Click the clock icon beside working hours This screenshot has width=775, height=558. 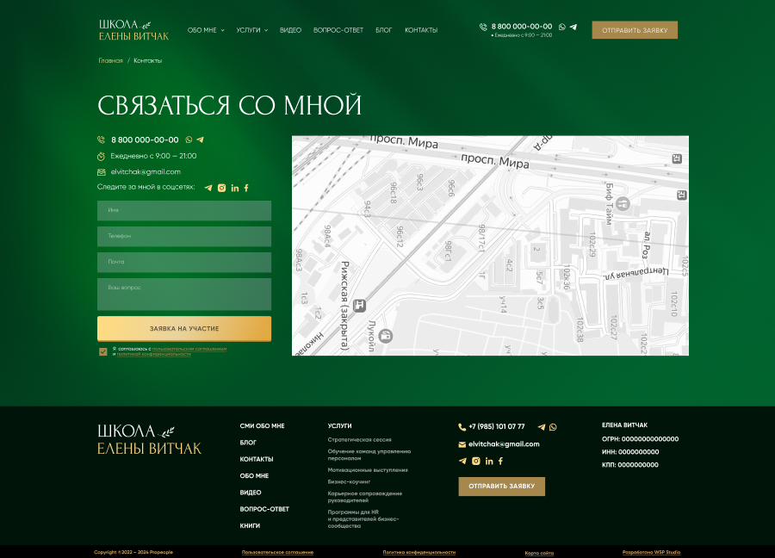(x=101, y=156)
